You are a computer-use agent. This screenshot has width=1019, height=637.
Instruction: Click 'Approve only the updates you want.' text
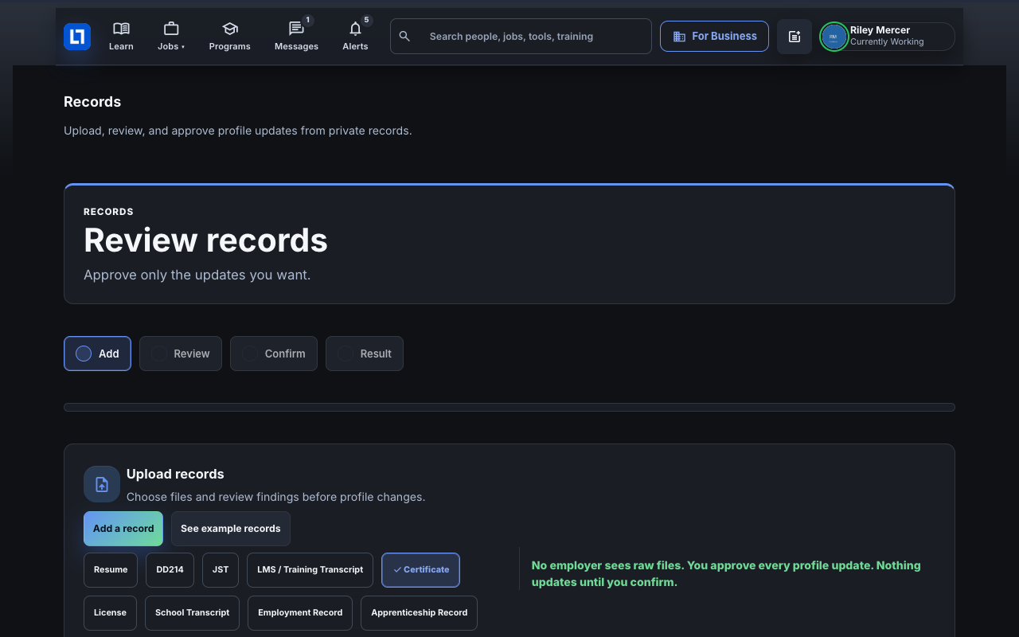coord(197,275)
